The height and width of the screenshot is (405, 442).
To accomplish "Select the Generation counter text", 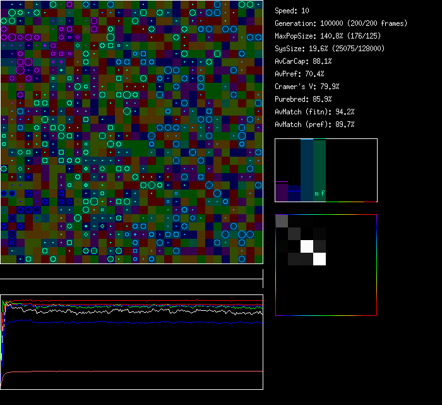I will tap(340, 23).
